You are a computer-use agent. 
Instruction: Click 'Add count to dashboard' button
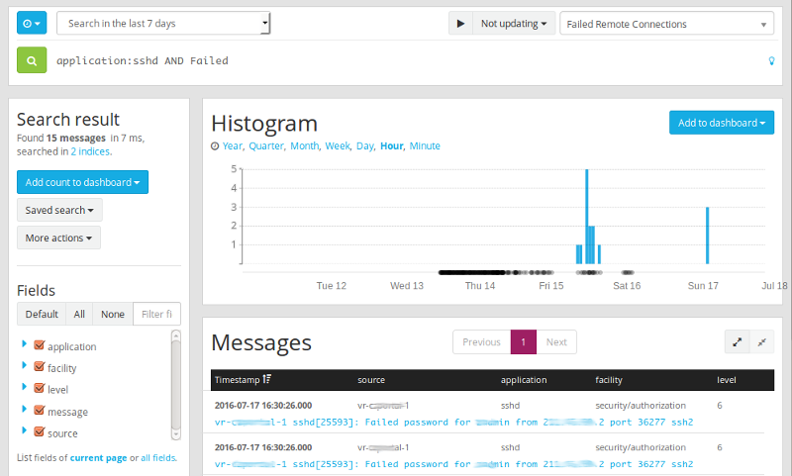(82, 182)
